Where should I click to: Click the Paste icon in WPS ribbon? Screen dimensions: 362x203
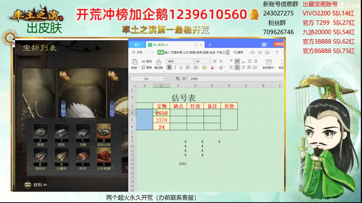click(x=135, y=62)
